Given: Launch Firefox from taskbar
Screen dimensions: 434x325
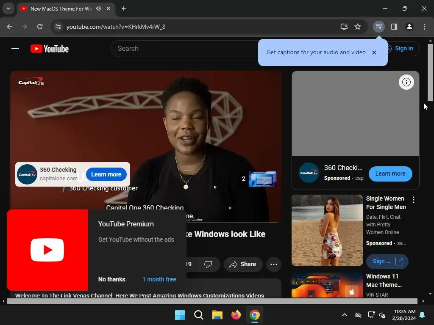Looking at the screenshot, I should tap(236, 315).
